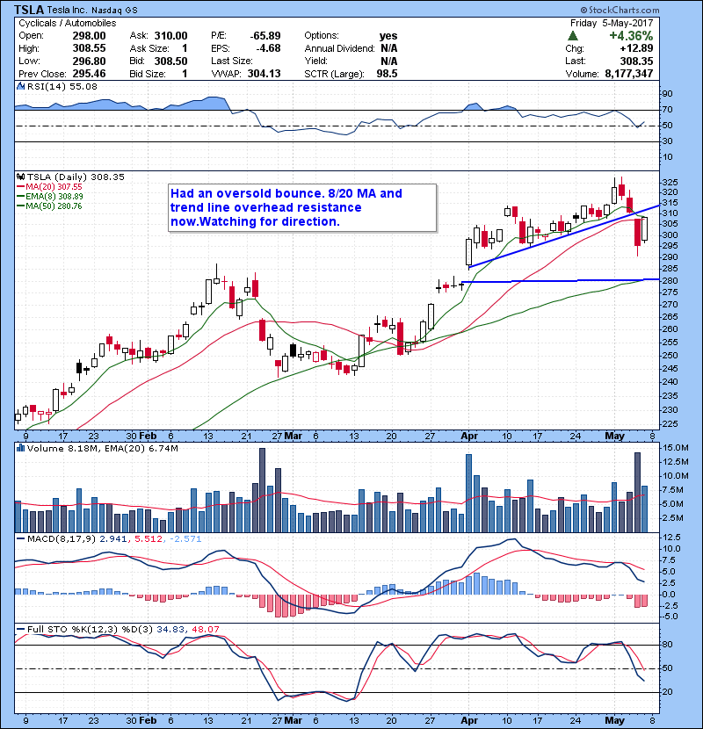Click the Cyclicals / Automobiles sector text
Viewport: 703px width, 729px height.
(68, 23)
